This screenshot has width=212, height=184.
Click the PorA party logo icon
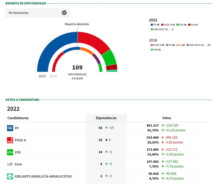pos(10,164)
